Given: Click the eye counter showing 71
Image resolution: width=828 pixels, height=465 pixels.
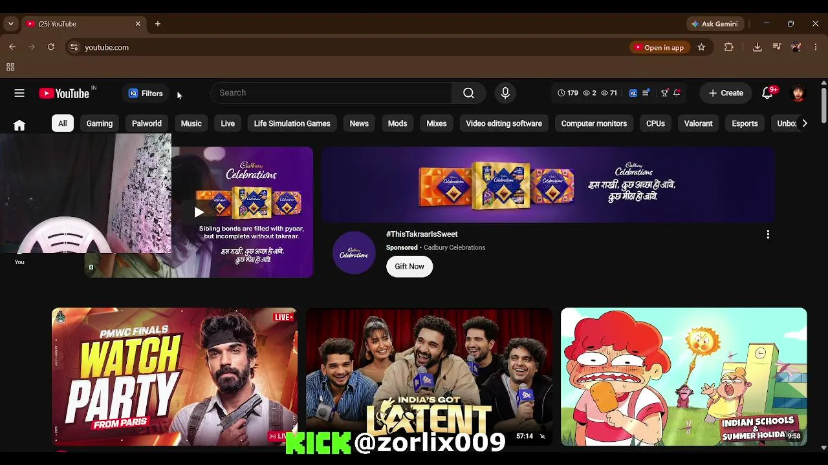Looking at the screenshot, I should pyautogui.click(x=609, y=93).
